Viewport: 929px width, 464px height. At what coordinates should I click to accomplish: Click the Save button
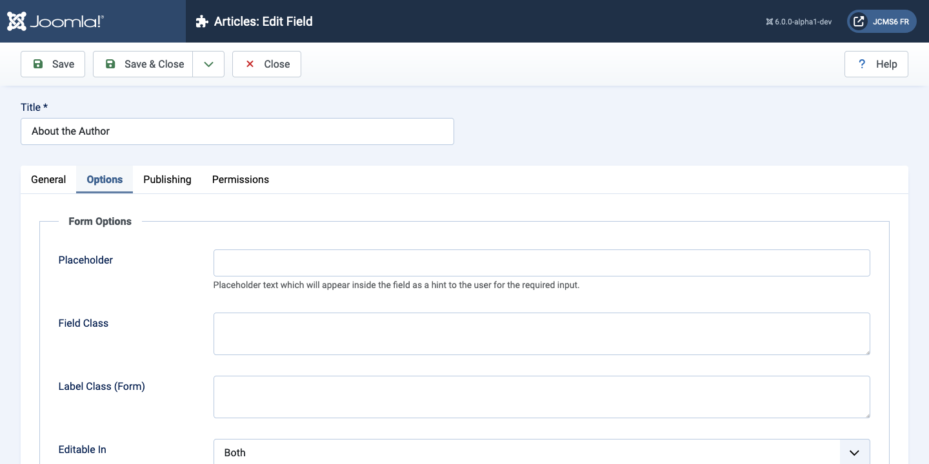coord(53,64)
